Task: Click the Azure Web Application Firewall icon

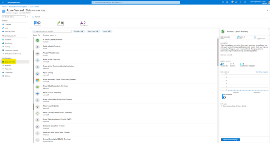Action: tap(37, 120)
